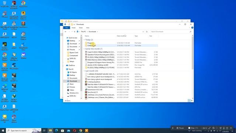Go back using the Back arrow
236x133 pixels.
[x=66, y=32]
